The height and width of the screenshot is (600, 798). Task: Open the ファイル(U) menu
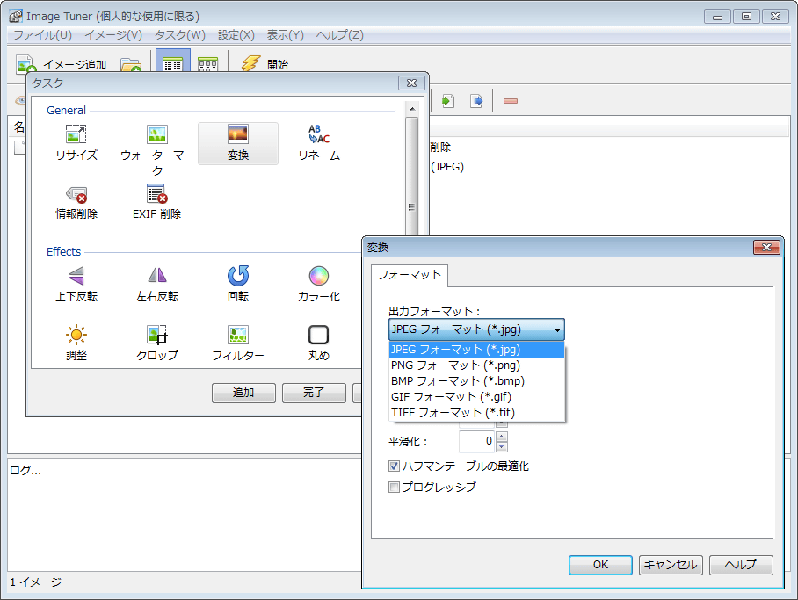coord(42,35)
